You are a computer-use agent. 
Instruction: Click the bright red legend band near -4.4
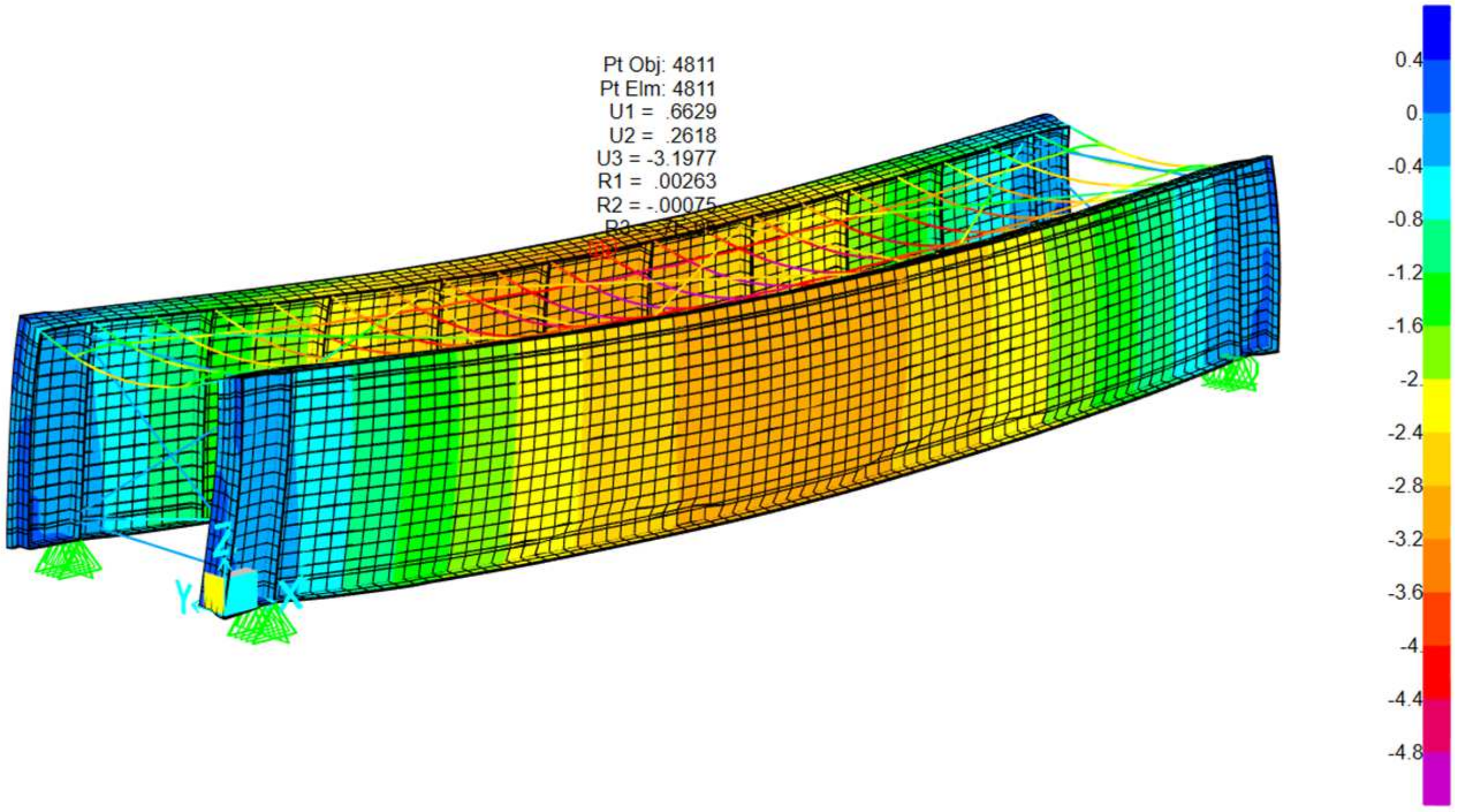click(x=1436, y=673)
